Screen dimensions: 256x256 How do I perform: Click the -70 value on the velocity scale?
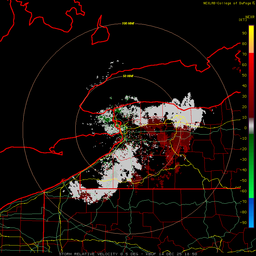coord(243,202)
